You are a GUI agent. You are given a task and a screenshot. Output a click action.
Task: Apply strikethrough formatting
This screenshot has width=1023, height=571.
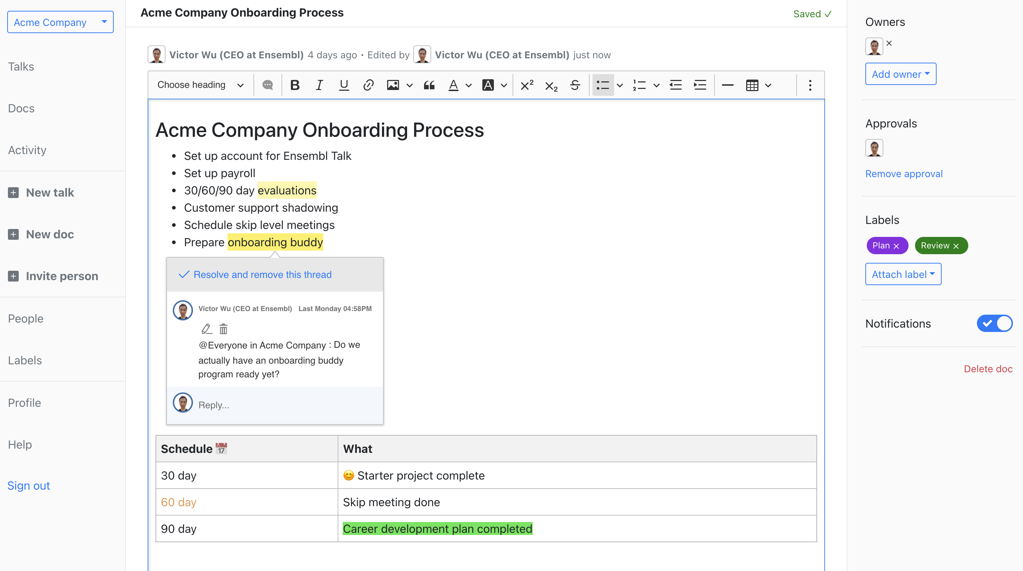575,85
